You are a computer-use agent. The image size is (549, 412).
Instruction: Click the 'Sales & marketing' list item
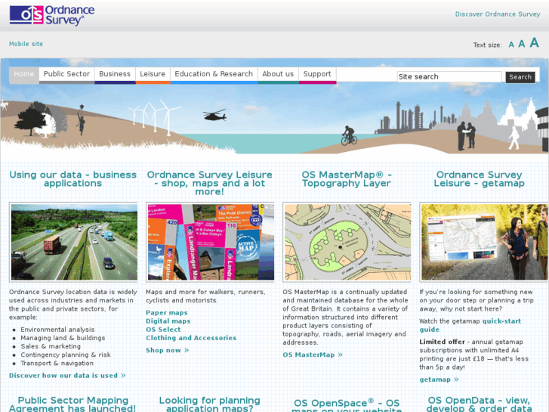pos(51,346)
